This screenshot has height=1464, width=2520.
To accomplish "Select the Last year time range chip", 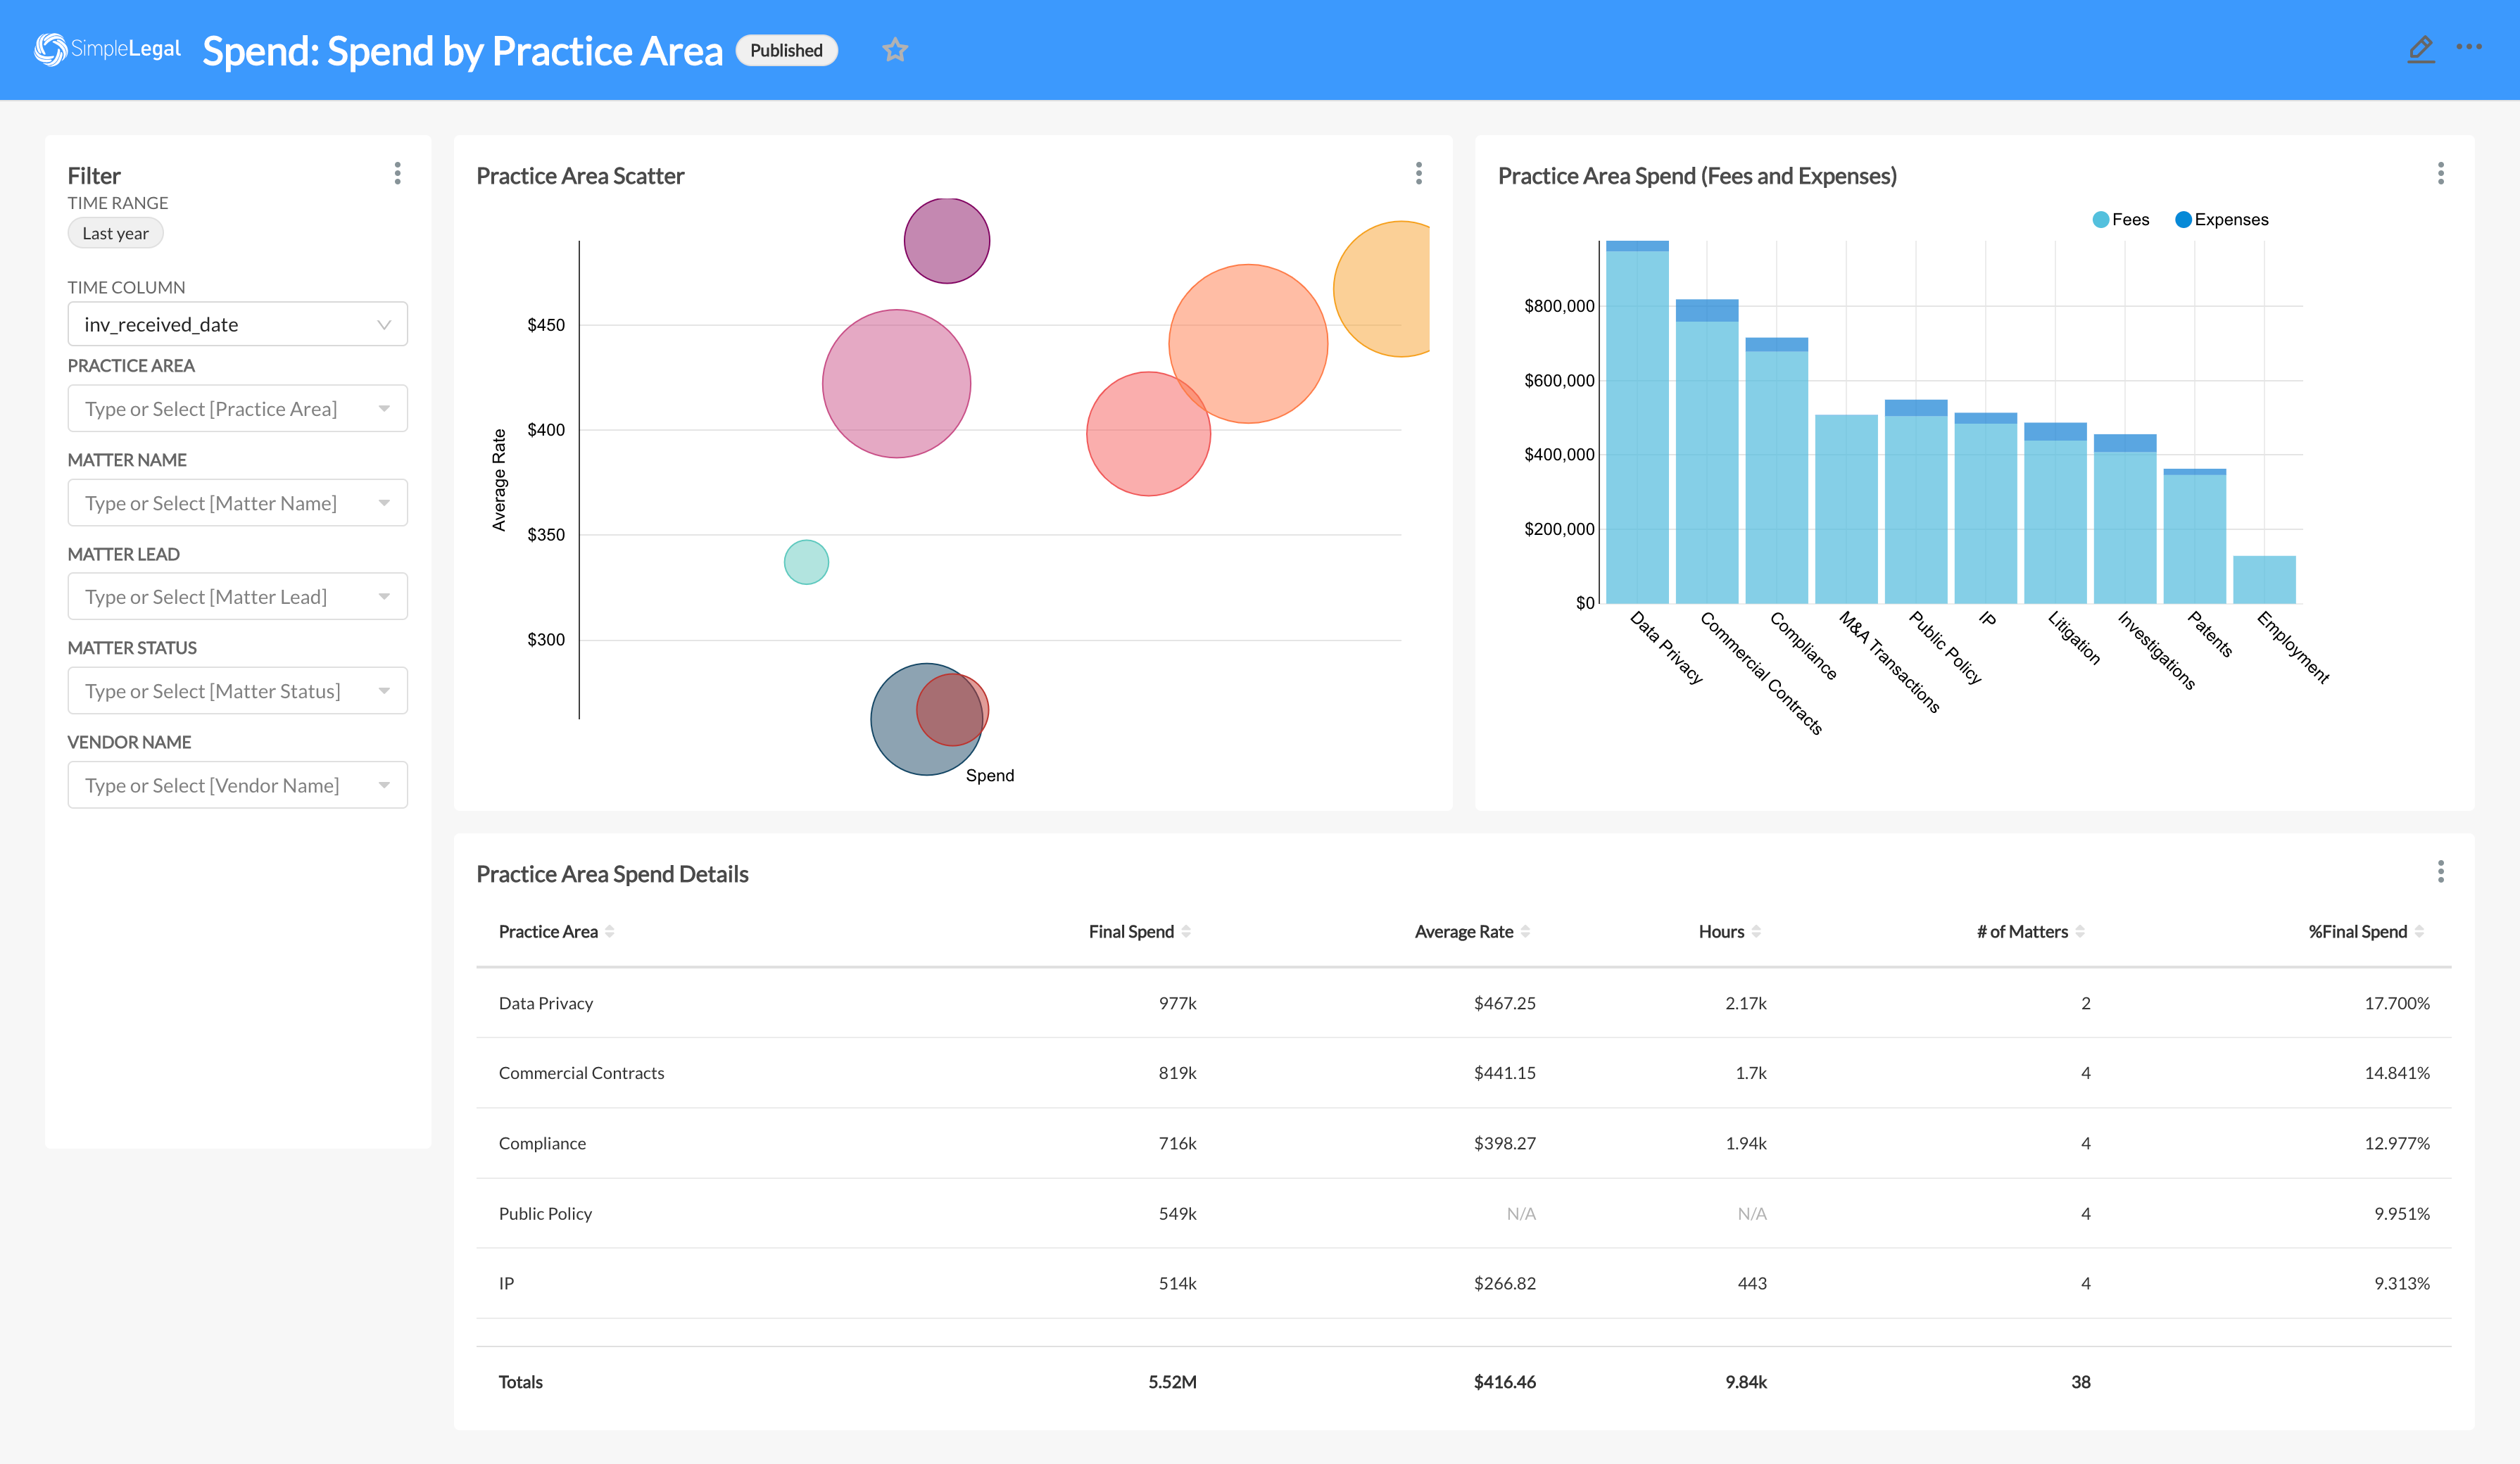I will pos(115,232).
